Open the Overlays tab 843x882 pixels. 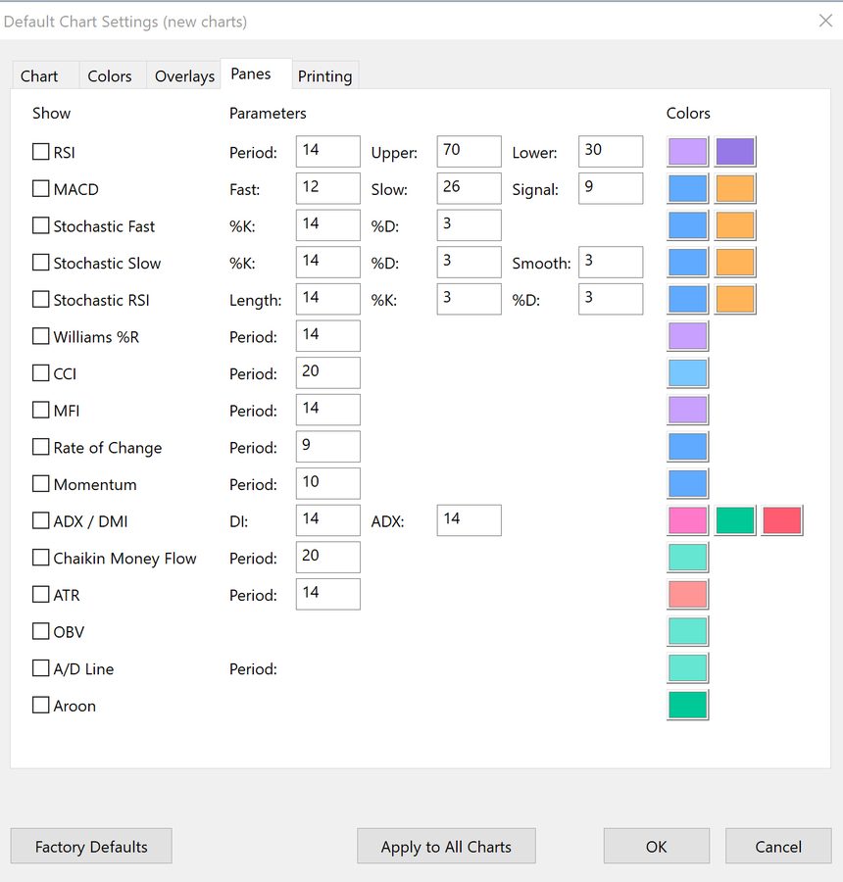[183, 75]
